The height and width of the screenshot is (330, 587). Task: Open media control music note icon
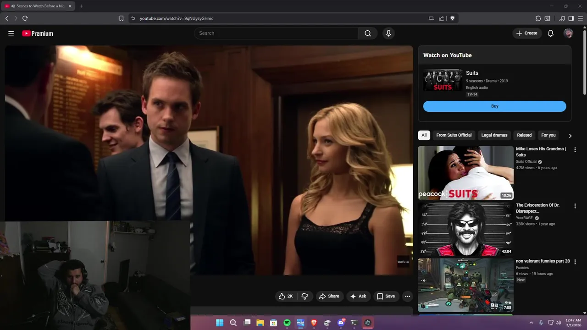(562, 18)
